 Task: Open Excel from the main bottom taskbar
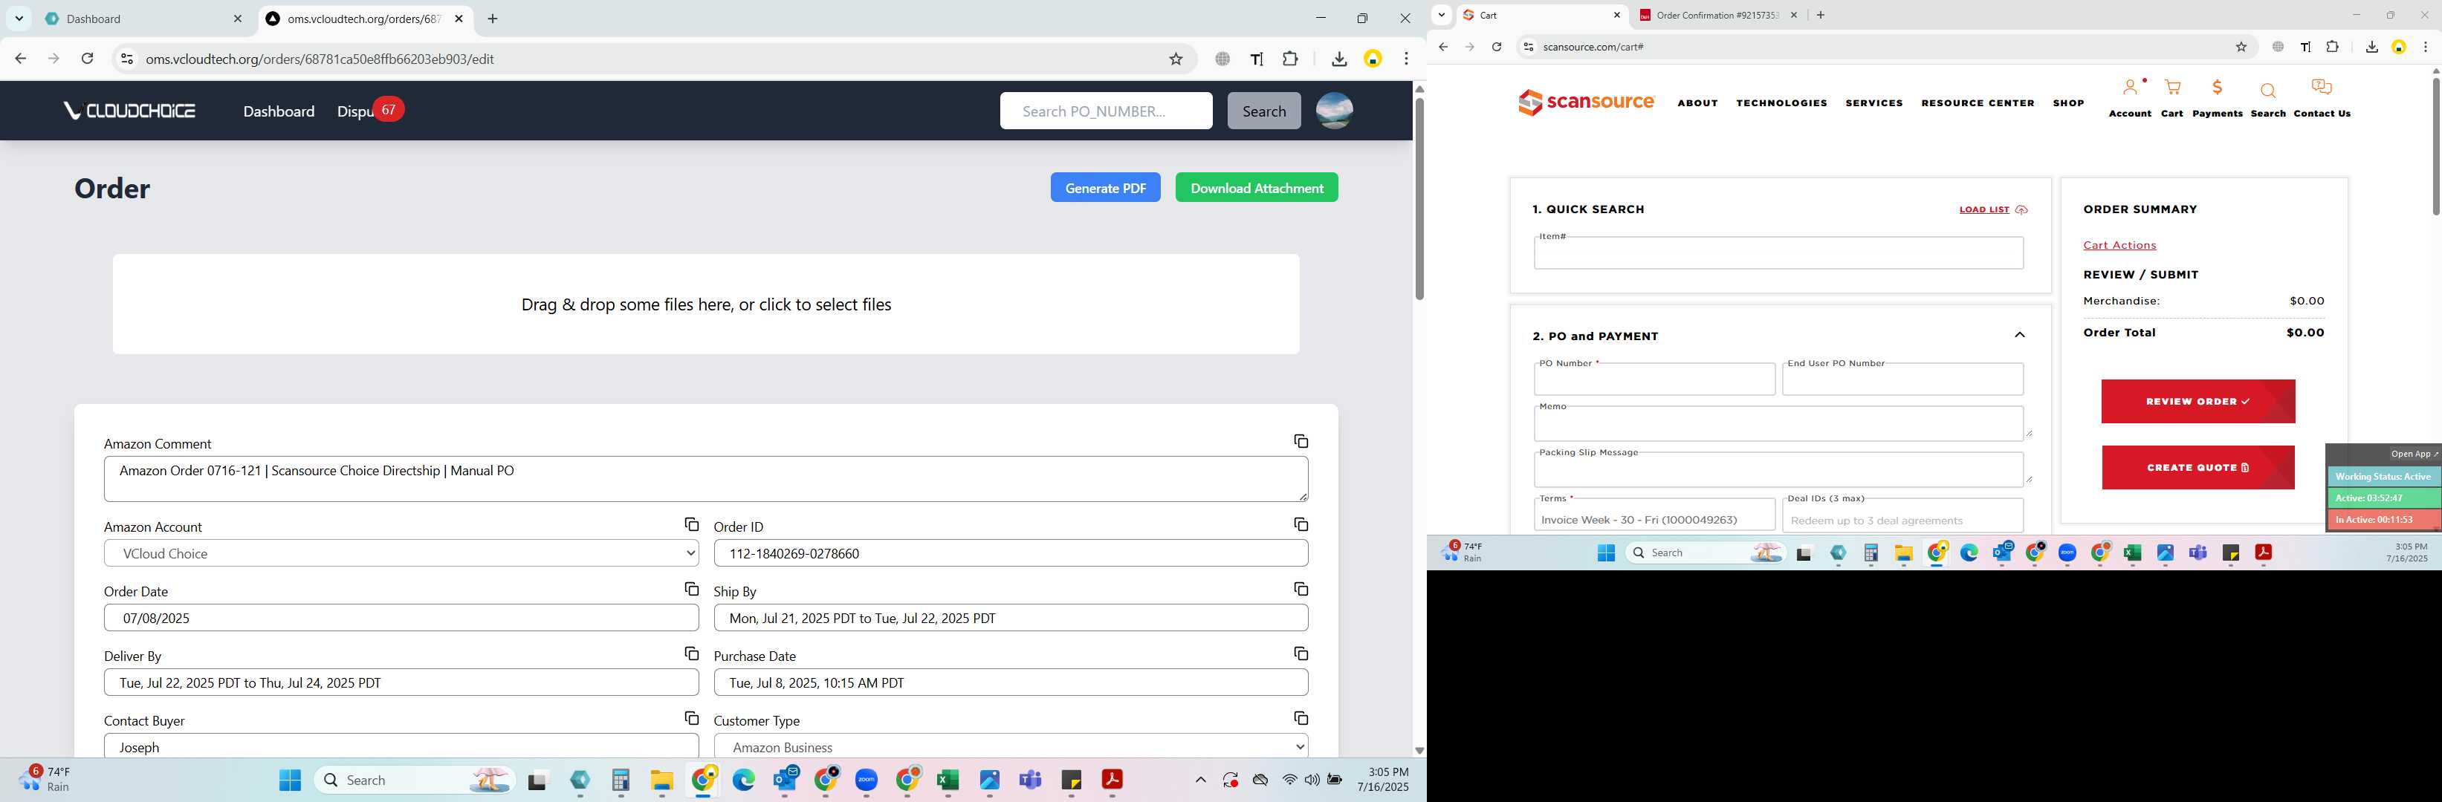click(x=948, y=779)
